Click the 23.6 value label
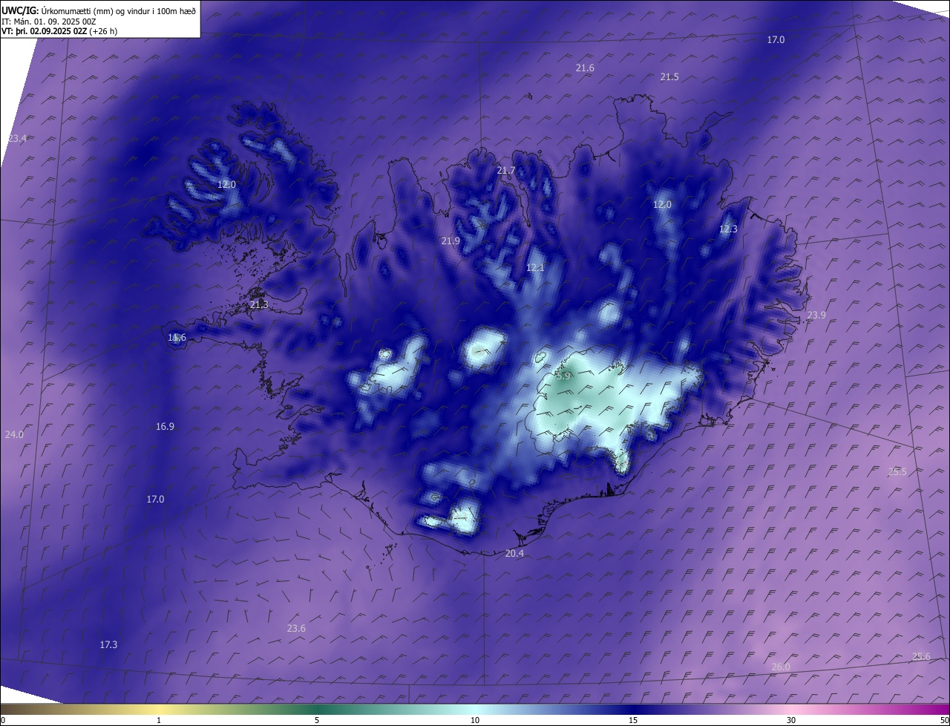 click(x=296, y=629)
